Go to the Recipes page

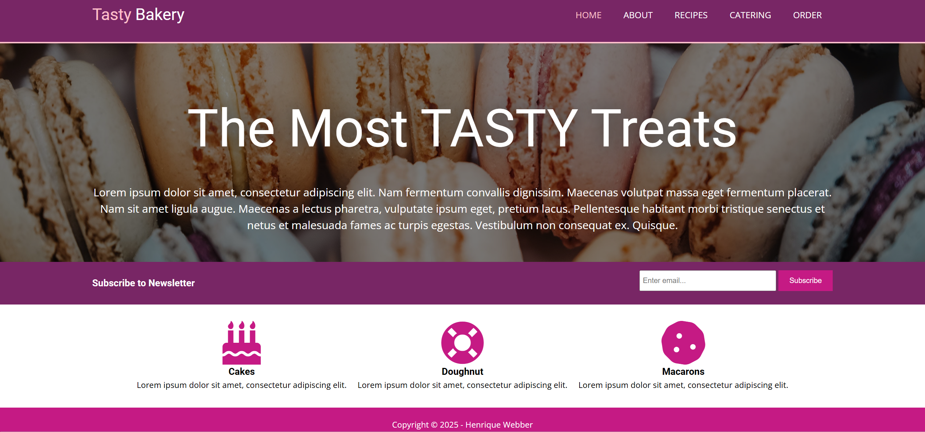coord(691,15)
